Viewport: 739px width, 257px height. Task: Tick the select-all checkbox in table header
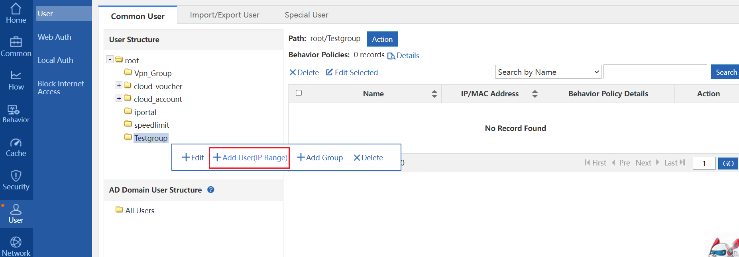(299, 93)
